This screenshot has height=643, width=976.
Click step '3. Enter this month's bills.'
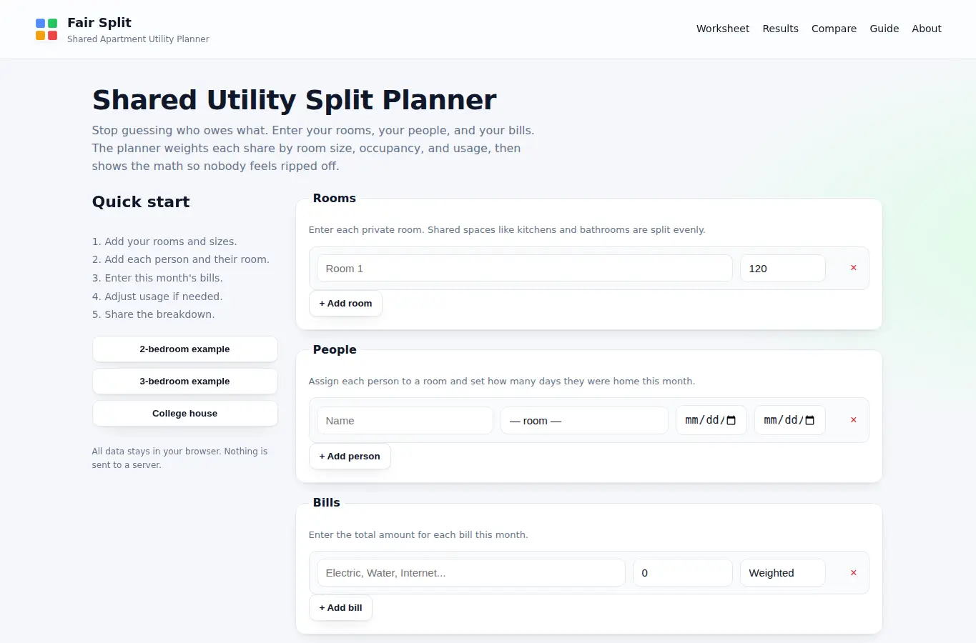[x=157, y=278]
